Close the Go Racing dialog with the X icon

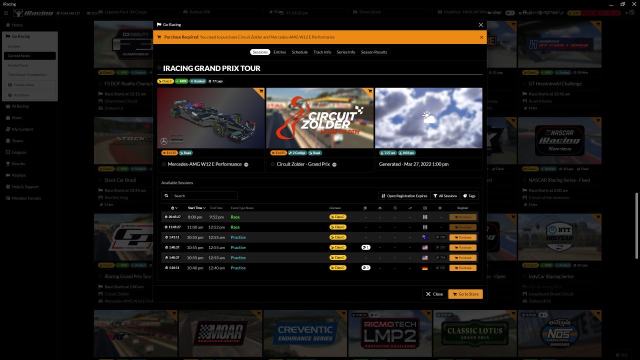[x=481, y=24]
